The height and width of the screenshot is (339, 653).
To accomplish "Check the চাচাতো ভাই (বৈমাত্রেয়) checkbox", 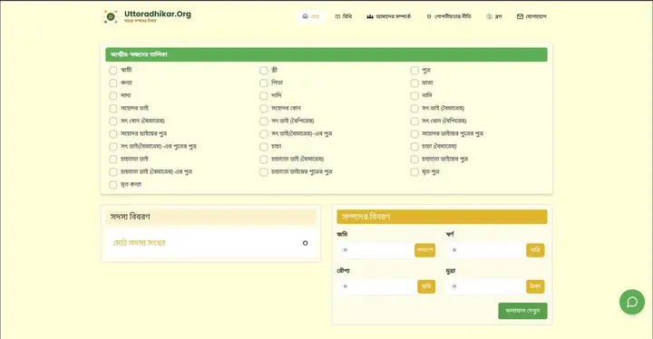I will (x=264, y=160).
